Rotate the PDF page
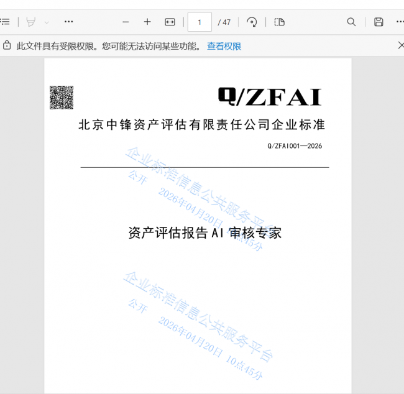 (252, 22)
